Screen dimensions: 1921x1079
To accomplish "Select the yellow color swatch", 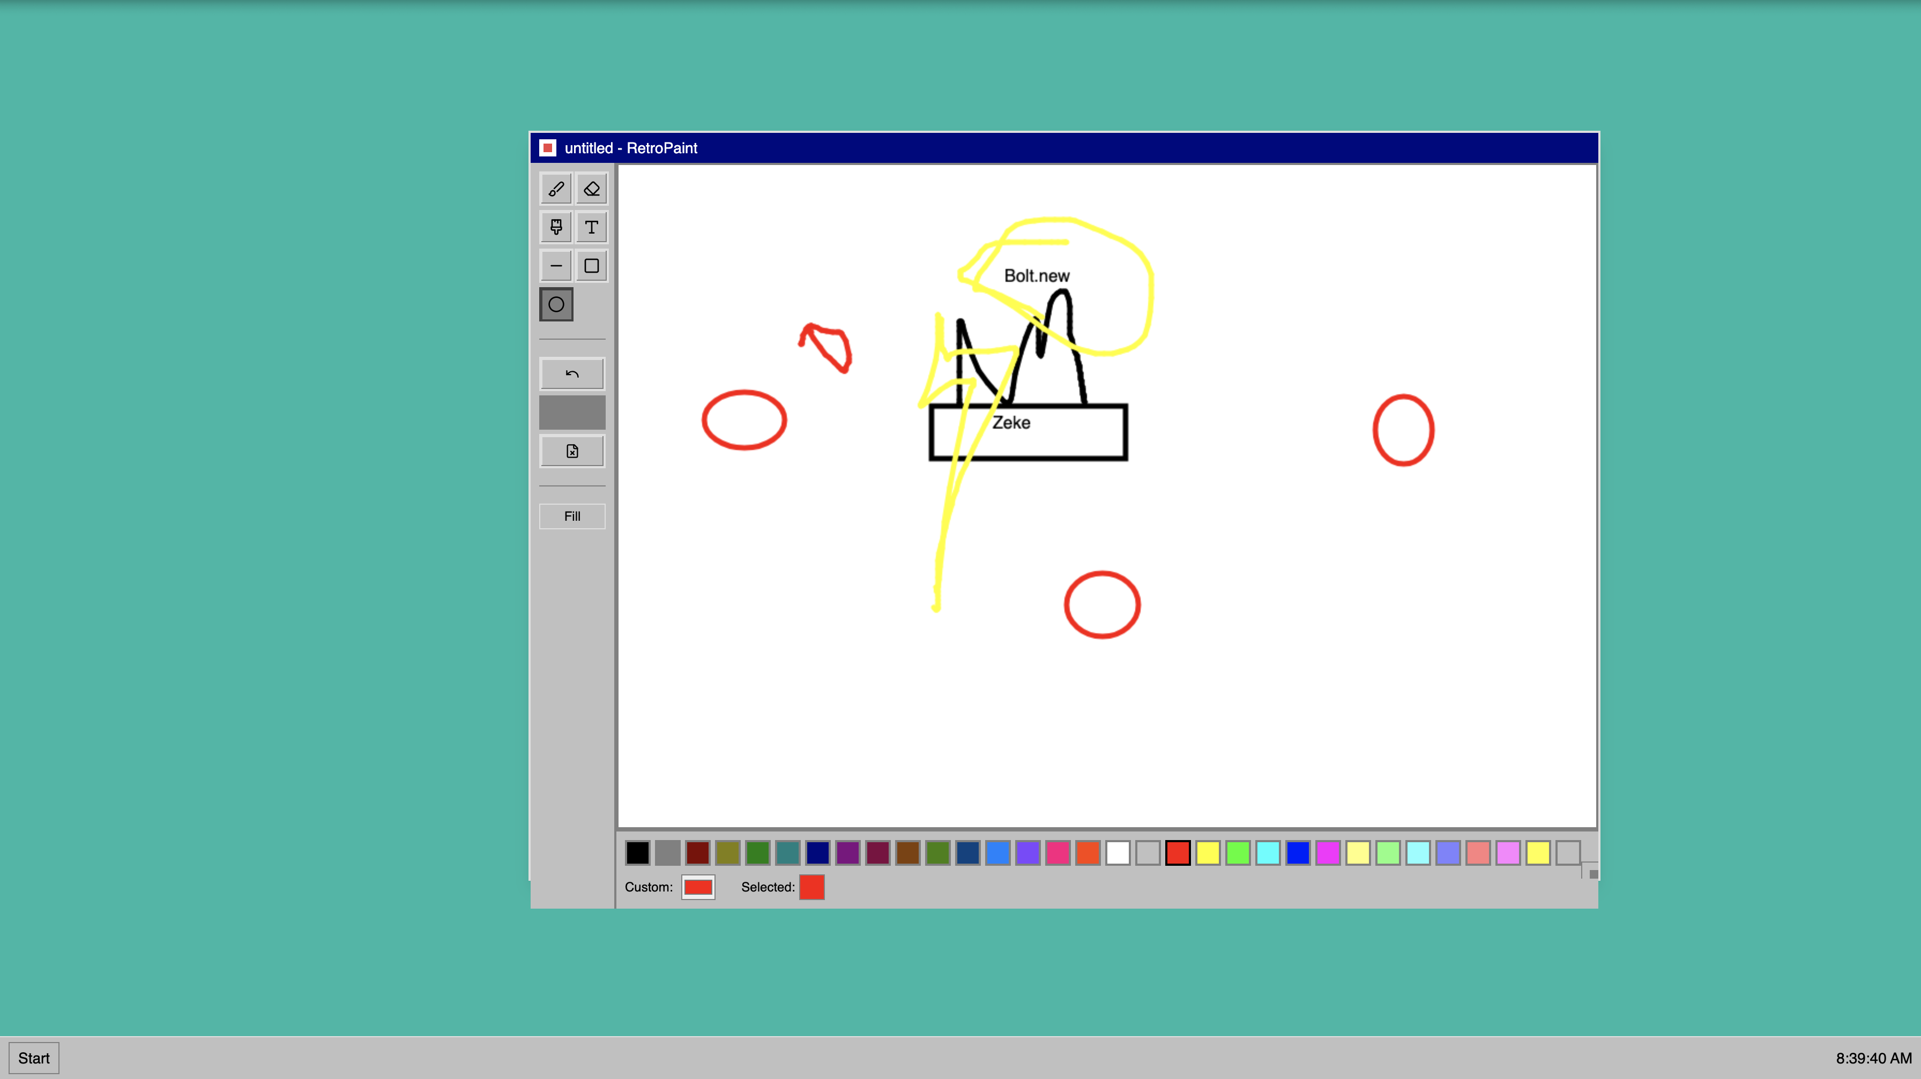I will pos(1208,853).
